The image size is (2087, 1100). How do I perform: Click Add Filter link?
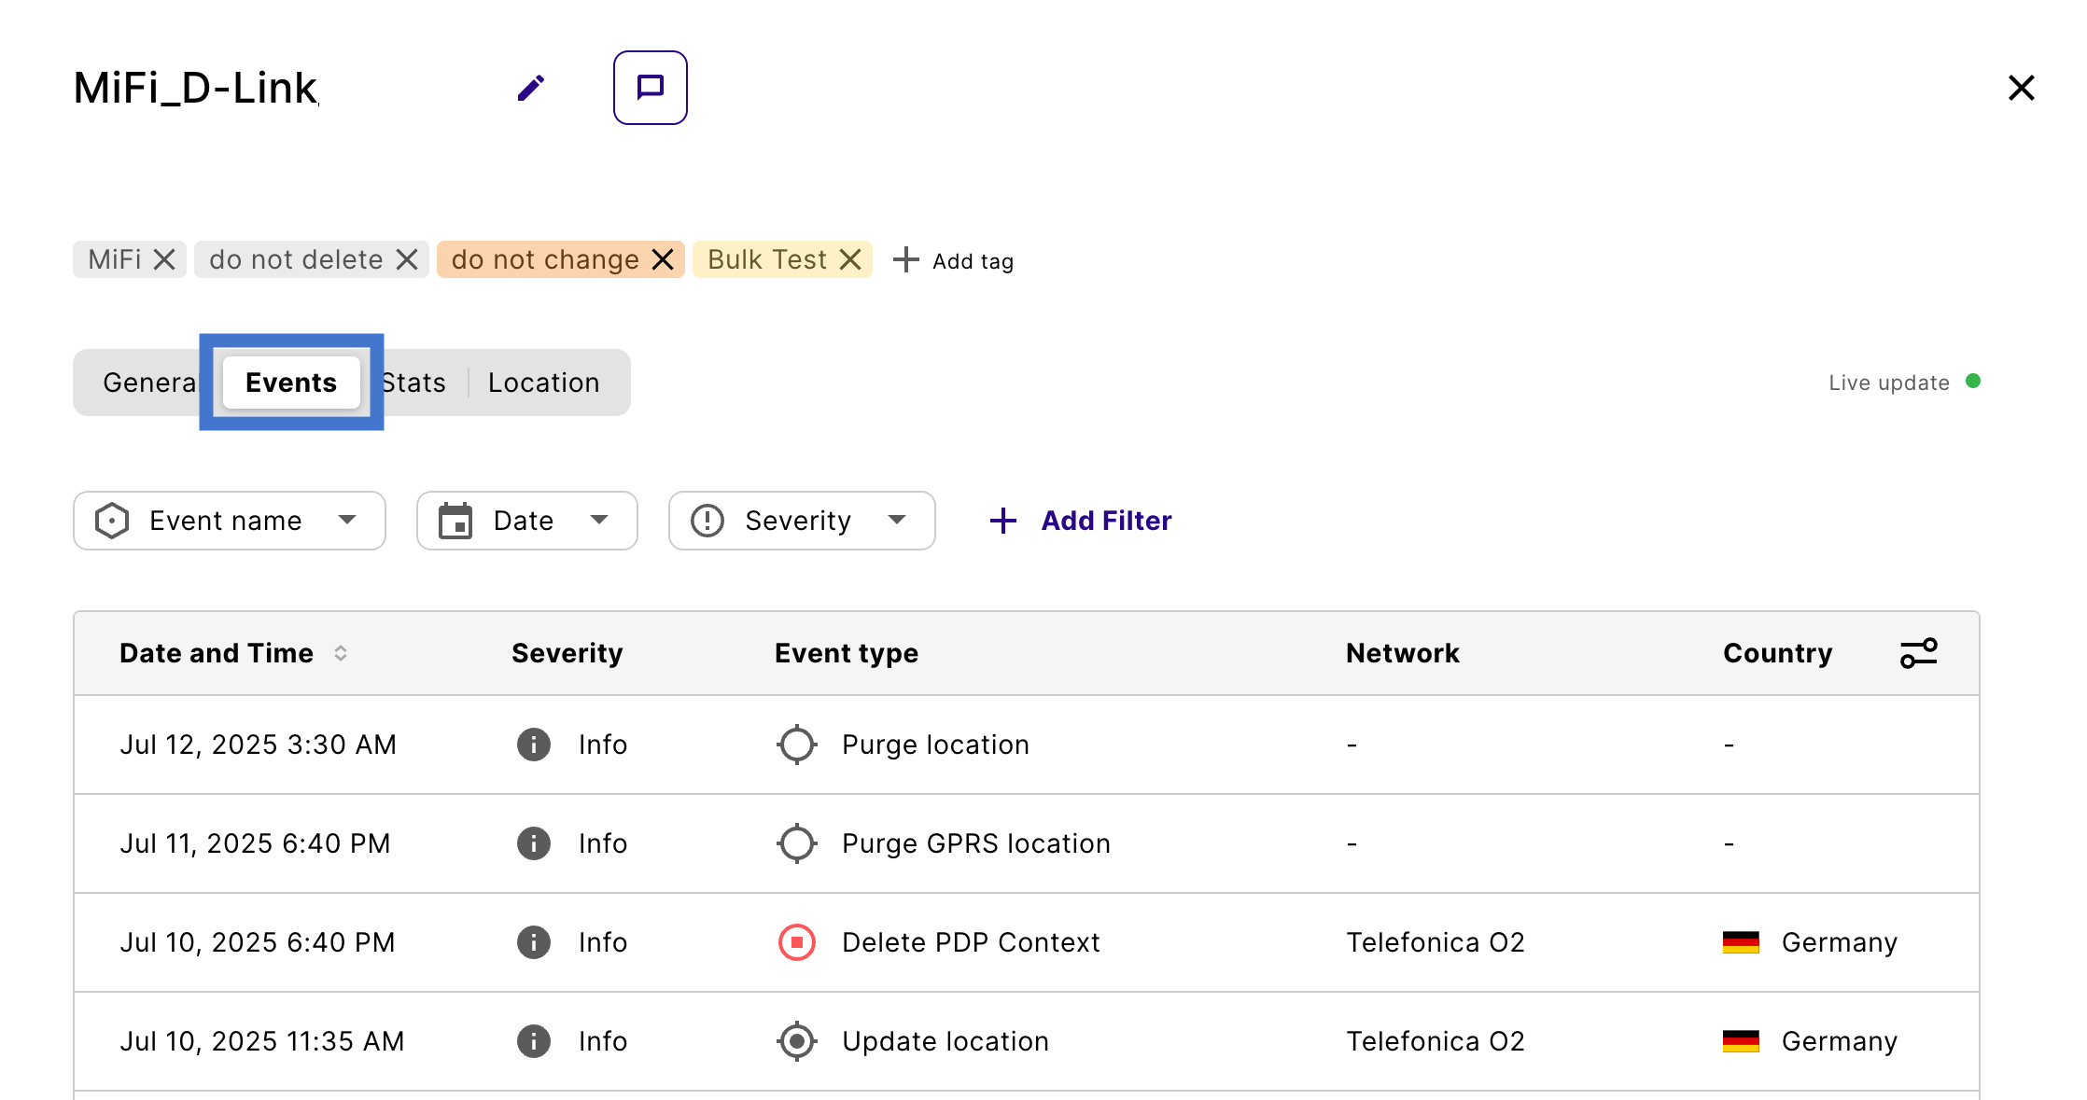coord(1081,521)
